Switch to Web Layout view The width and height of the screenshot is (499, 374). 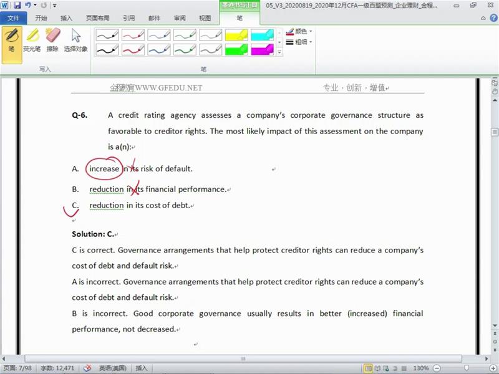pyautogui.click(x=386, y=368)
